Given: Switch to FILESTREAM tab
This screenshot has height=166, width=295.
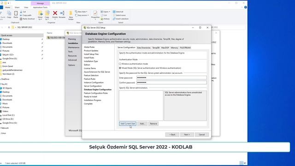Looking at the screenshot, I should [185, 48].
